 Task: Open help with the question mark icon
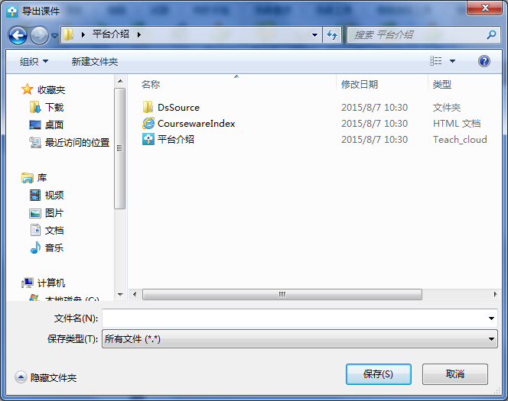[484, 61]
